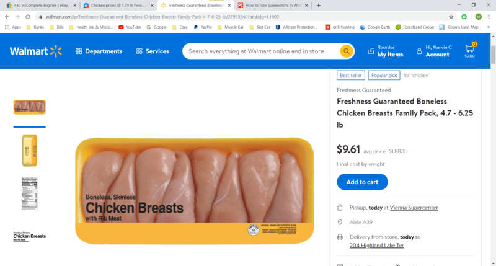The image size is (496, 266).
Task: Click the 204 Highland Lake Ter address link
Action: 376,245
